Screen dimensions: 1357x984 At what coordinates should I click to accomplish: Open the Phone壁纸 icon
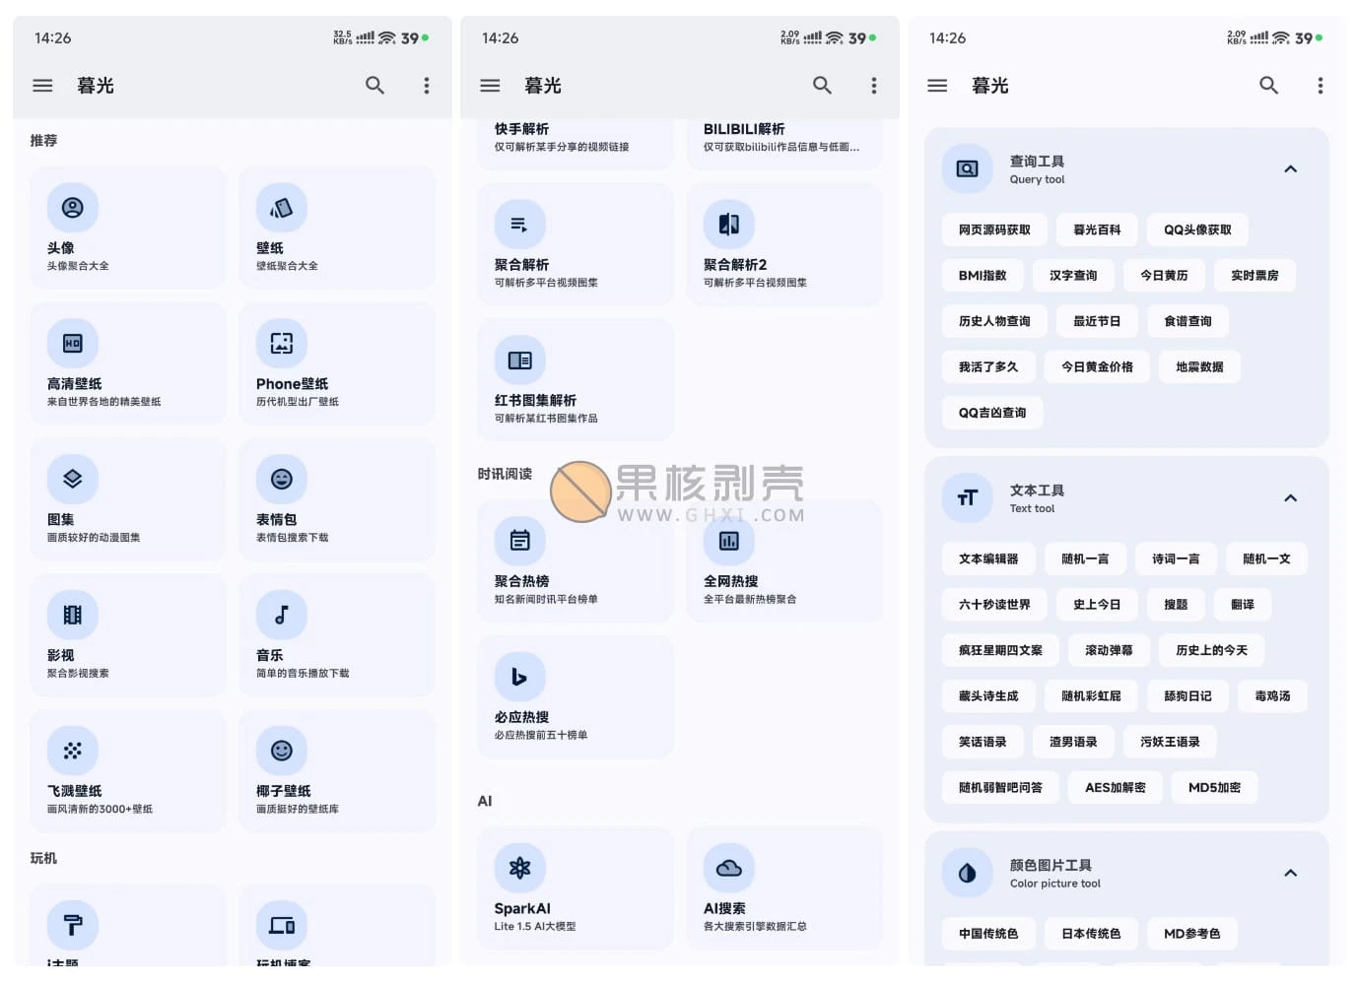(282, 344)
